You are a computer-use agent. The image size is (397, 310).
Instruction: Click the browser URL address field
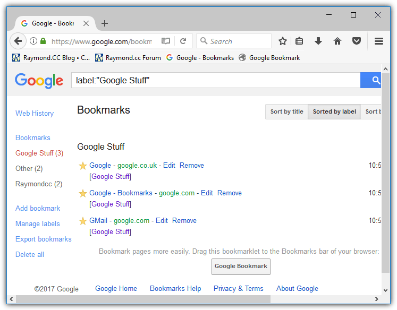click(x=102, y=41)
